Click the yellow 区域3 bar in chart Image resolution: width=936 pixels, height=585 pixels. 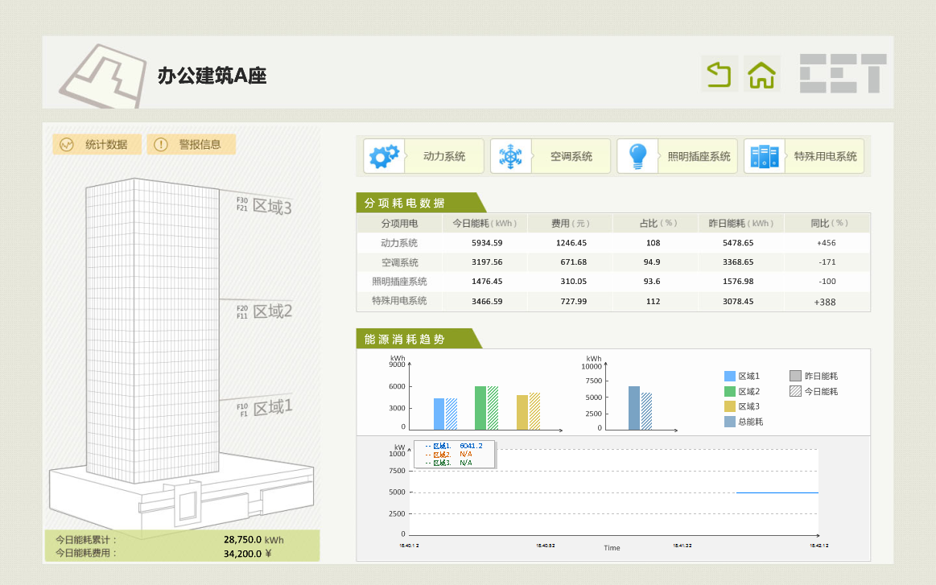(522, 413)
